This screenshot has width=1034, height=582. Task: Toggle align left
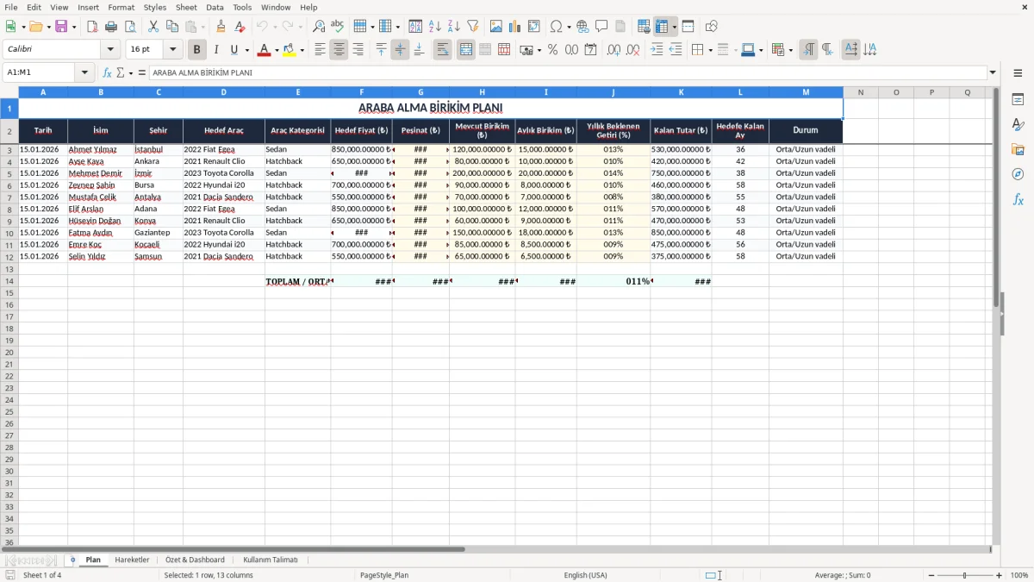pyautogui.click(x=320, y=50)
